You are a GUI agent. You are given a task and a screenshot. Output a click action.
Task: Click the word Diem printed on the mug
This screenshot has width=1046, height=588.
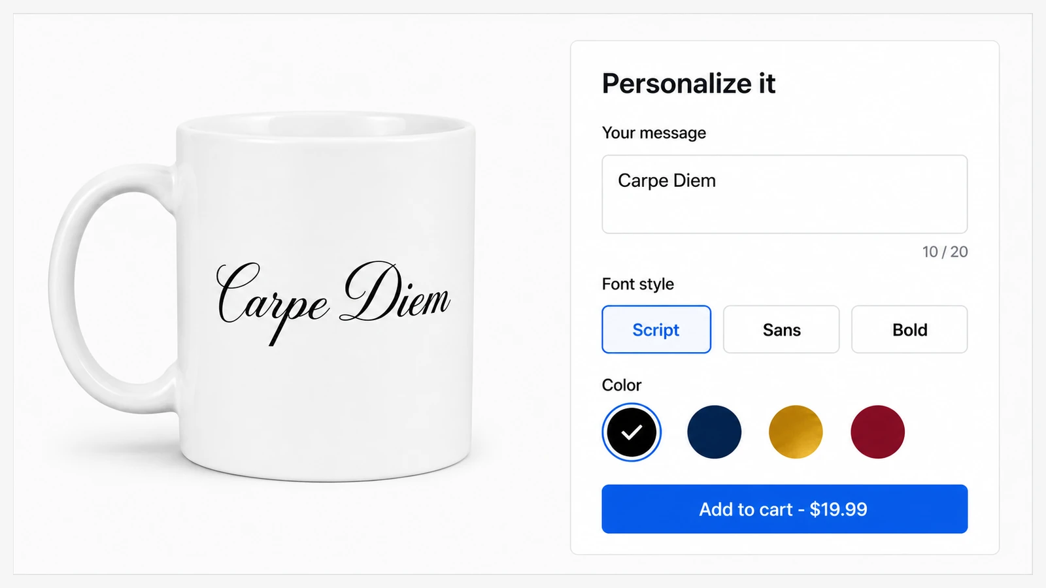[x=395, y=293]
